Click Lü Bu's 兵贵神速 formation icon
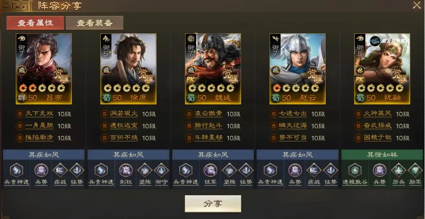Image resolution: width=425 pixels, height=219 pixels. [x=17, y=170]
